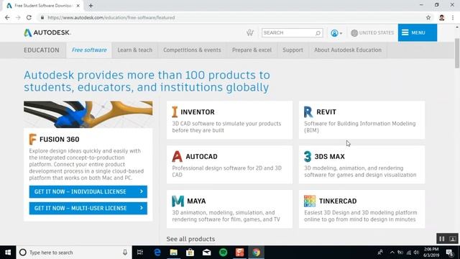This screenshot has height=259, width=460.
Task: Select the United States region globe
Action: [354, 33]
